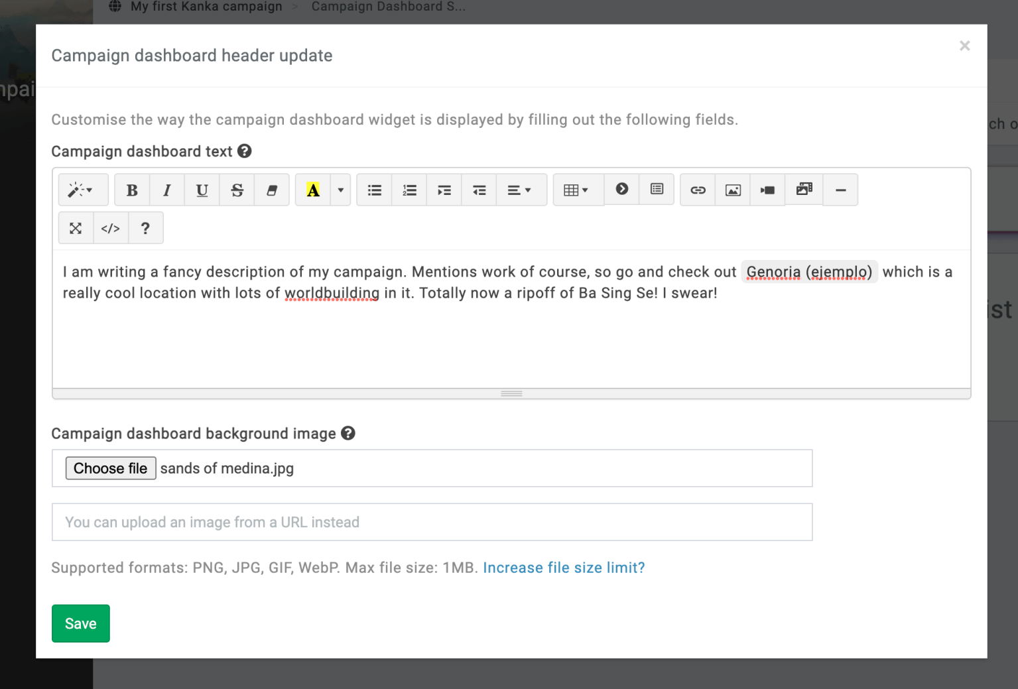The height and width of the screenshot is (689, 1018).
Task: Insert a horizontal rule
Action: tap(840, 190)
